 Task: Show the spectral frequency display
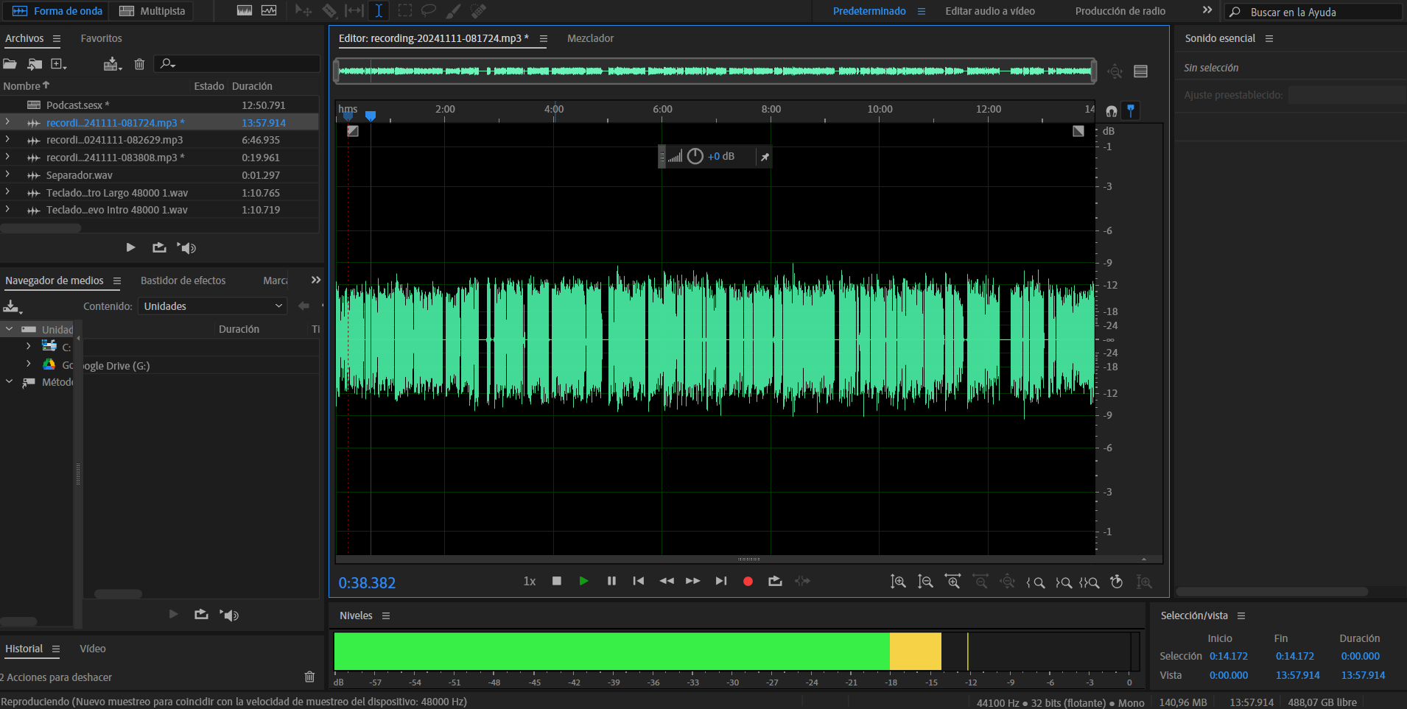click(245, 11)
